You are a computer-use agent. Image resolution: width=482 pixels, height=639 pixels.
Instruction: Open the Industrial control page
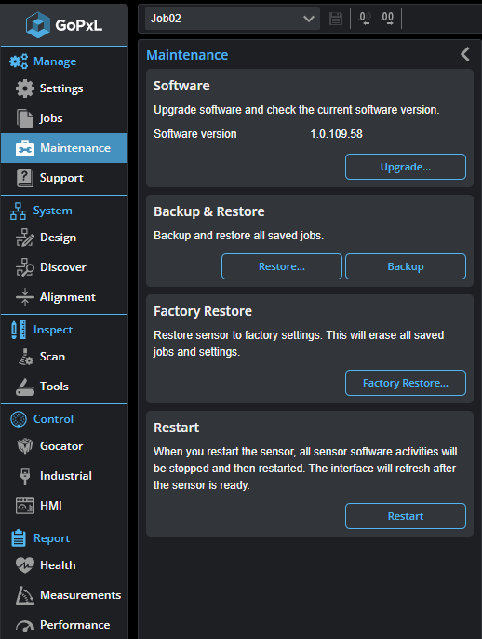tap(64, 476)
